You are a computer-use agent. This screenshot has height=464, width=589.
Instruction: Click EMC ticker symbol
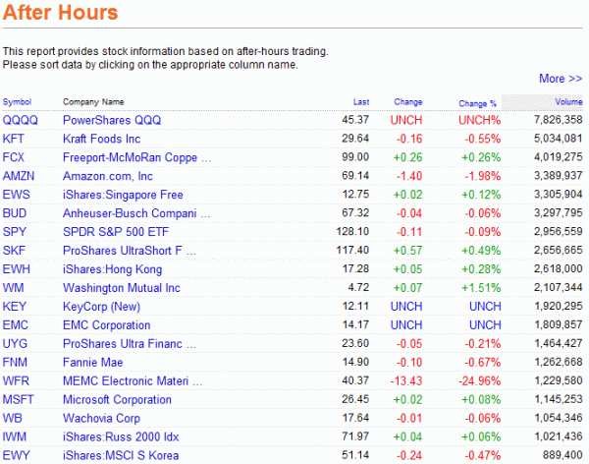pos(16,324)
